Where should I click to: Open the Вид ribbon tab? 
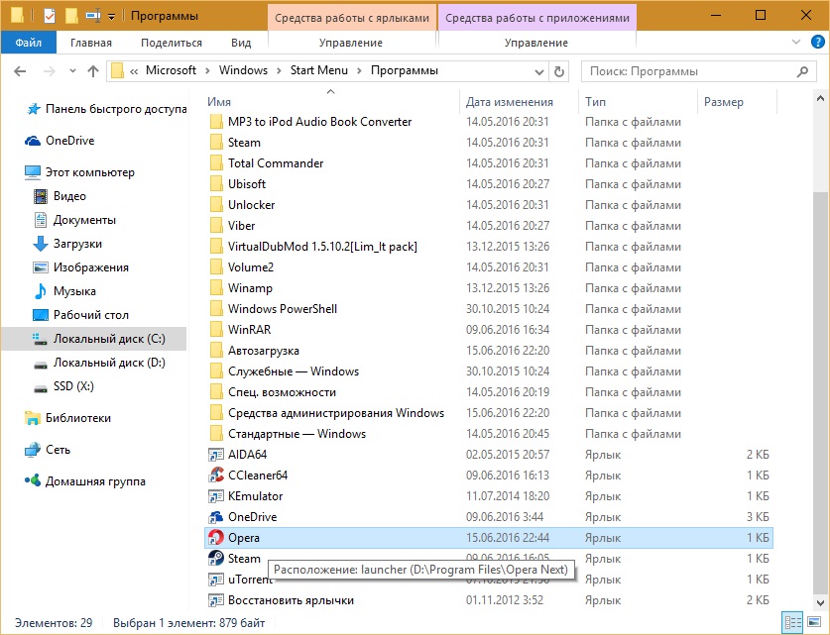(x=241, y=43)
